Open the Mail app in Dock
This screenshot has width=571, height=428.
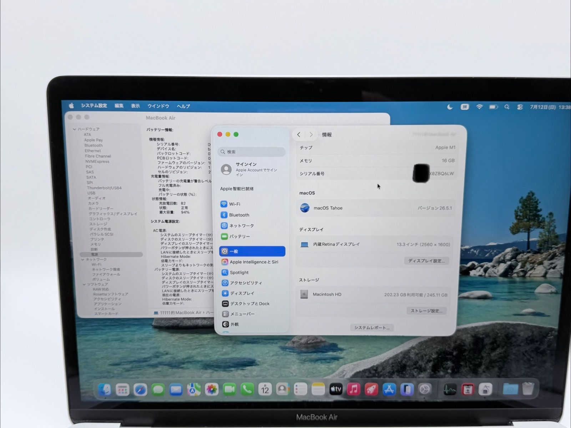click(176, 389)
